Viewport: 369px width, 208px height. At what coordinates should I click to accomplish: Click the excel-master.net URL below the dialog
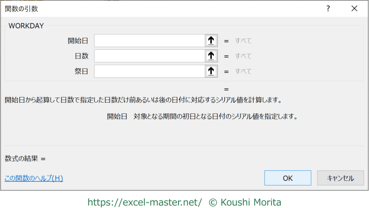tap(145, 202)
